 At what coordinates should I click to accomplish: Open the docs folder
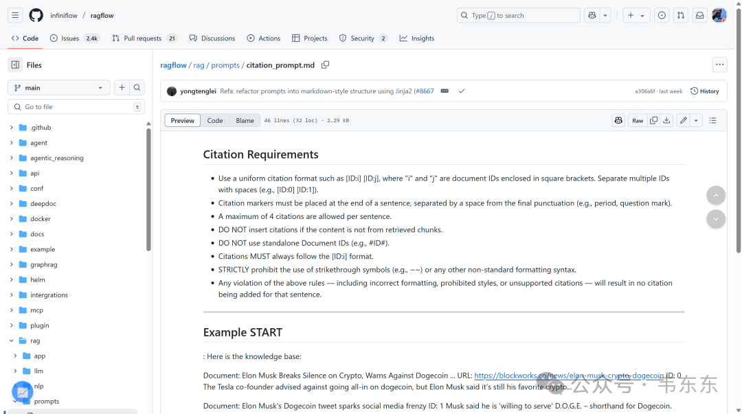pyautogui.click(x=37, y=233)
